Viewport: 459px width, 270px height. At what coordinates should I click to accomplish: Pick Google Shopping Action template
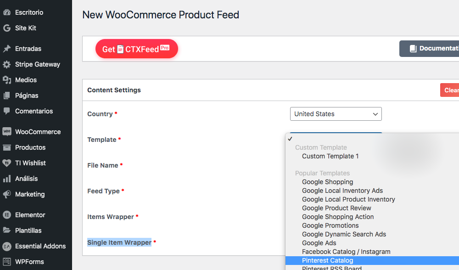click(x=338, y=217)
